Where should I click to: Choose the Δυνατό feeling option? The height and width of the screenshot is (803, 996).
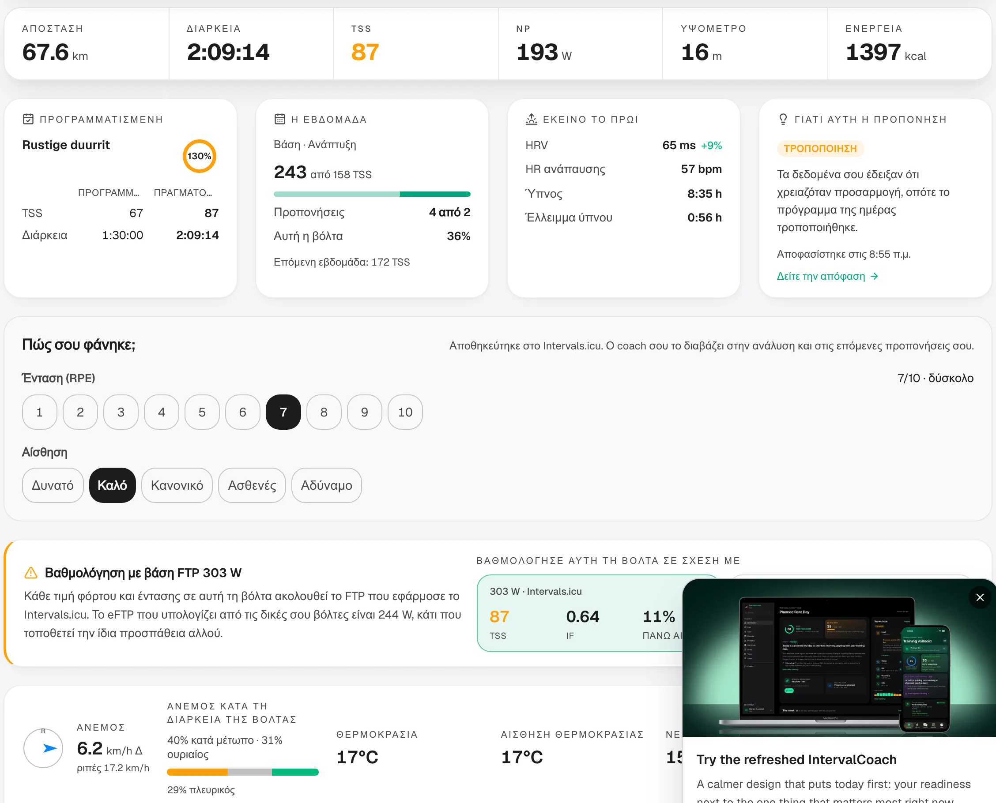pos(53,485)
